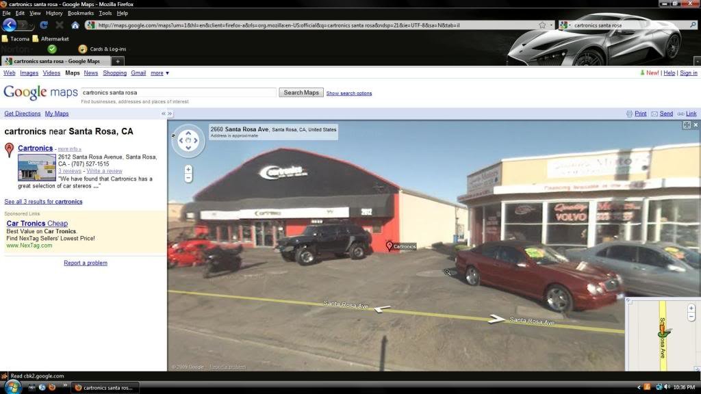Click the Sign in link
This screenshot has height=394, width=701.
pos(689,73)
